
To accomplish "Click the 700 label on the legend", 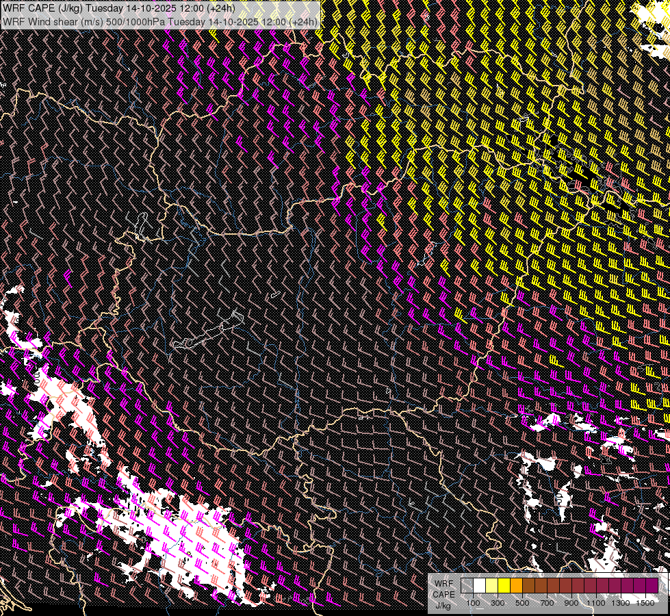I will click(x=547, y=603).
